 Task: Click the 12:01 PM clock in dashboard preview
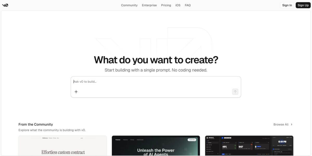[282, 142]
